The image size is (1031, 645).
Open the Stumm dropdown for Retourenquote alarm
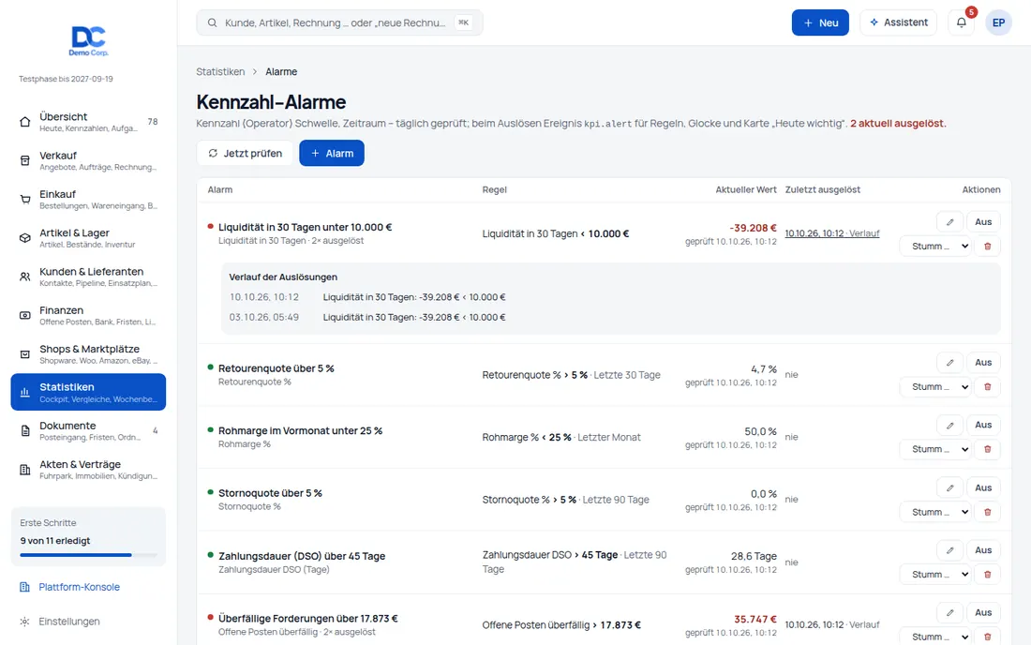(935, 386)
